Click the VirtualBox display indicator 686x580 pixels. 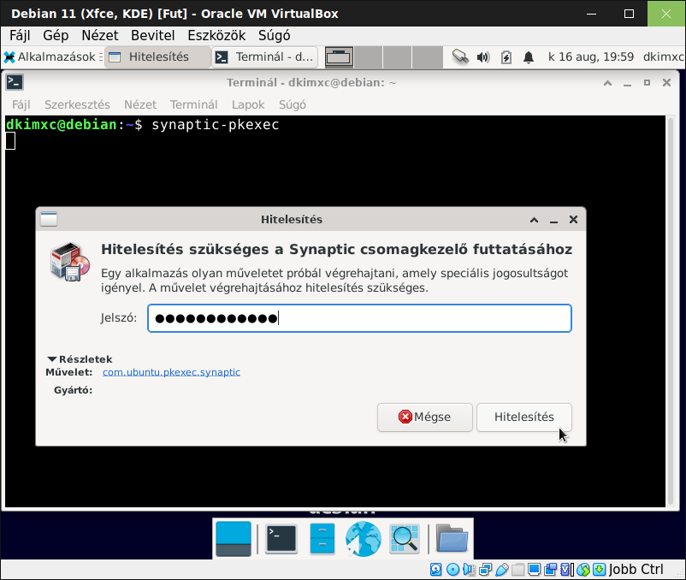535,569
